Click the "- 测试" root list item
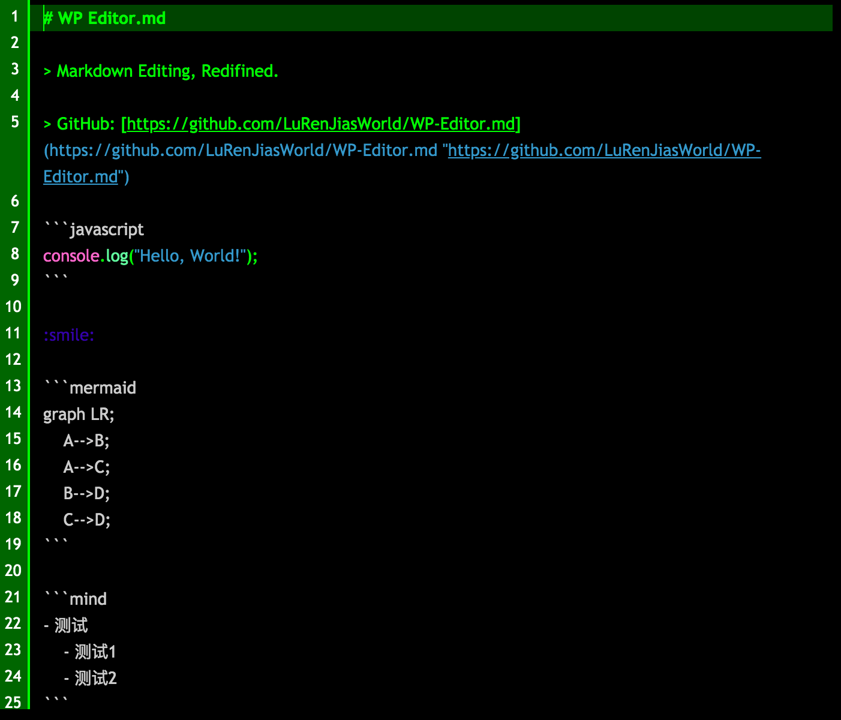This screenshot has height=720, width=841. (x=65, y=625)
